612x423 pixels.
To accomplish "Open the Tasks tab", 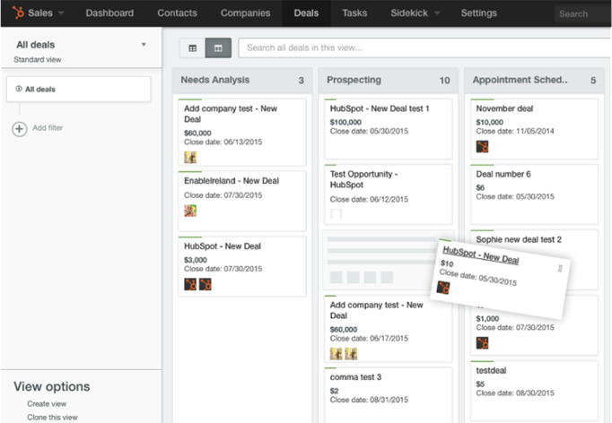I will point(354,13).
